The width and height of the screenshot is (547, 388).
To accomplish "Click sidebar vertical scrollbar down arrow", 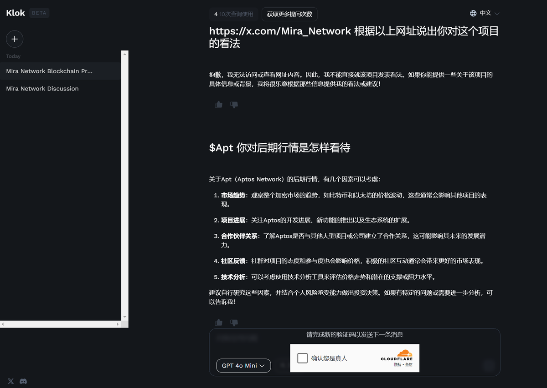I will (125, 317).
